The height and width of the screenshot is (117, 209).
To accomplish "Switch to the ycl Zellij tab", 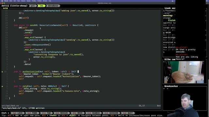I will pos(33,6).
